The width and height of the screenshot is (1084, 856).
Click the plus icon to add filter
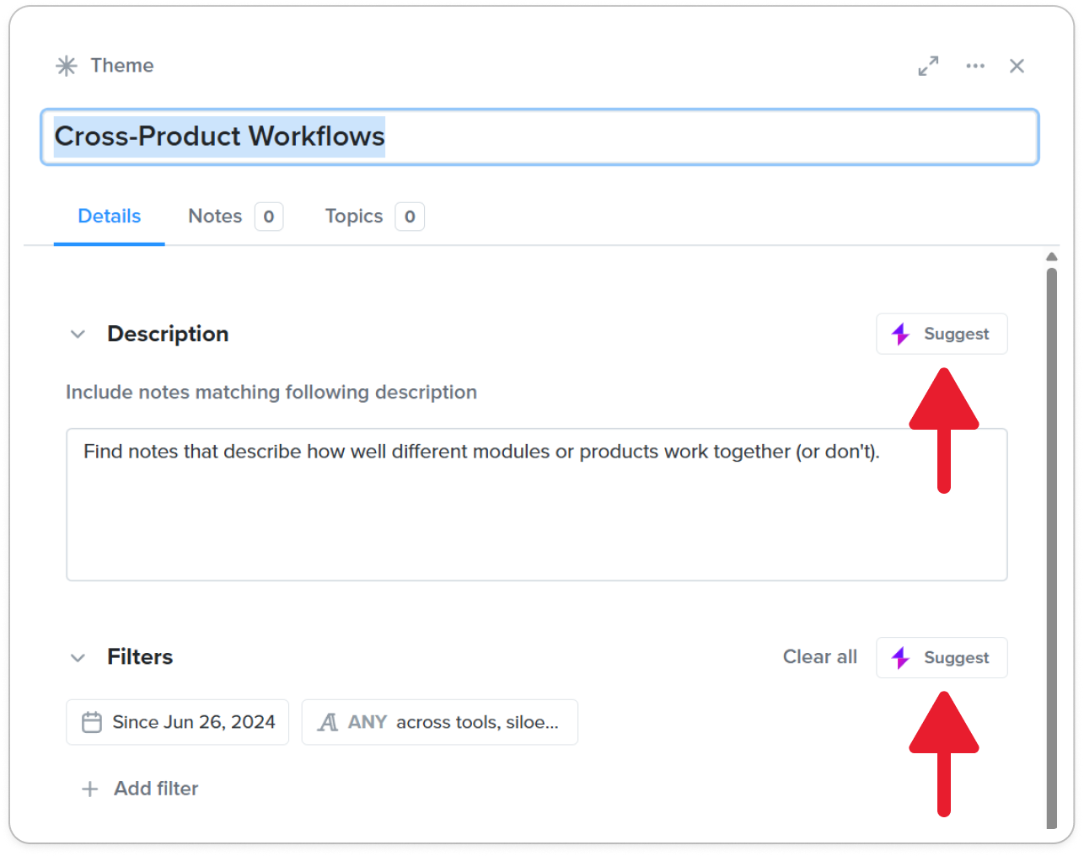(90, 789)
